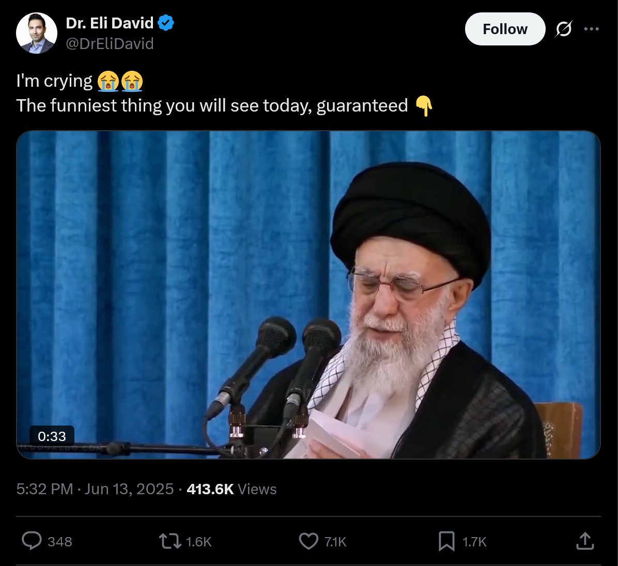618x566 pixels.
Task: Click the round profile avatar photo
Action: (x=36, y=33)
